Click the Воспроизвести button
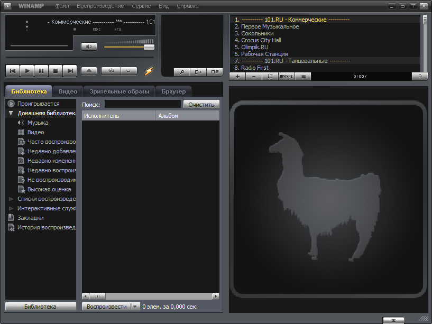The height and width of the screenshot is (324, 432). [107, 307]
